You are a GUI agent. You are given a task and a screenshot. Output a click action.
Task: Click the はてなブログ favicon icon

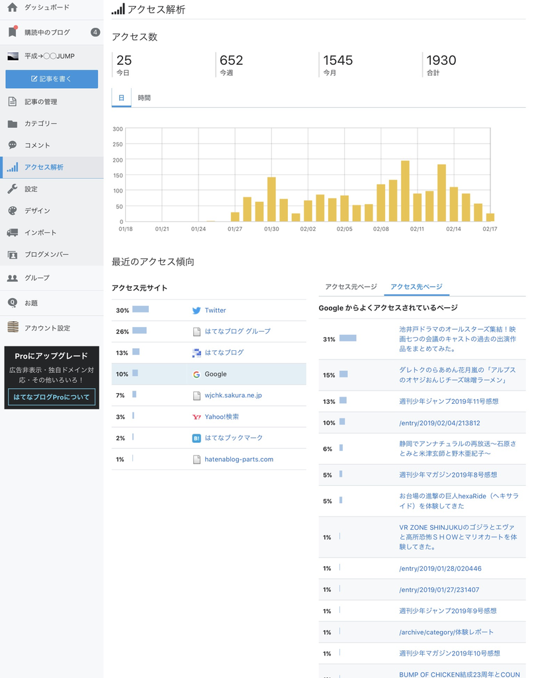click(197, 353)
